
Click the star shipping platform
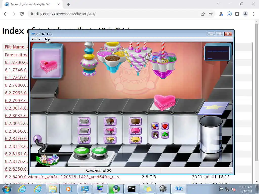tap(213, 108)
